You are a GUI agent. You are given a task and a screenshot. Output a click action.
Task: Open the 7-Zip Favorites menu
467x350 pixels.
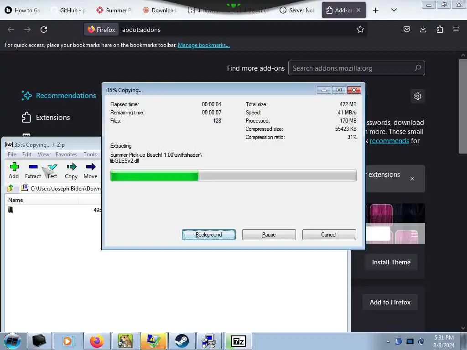(x=66, y=154)
